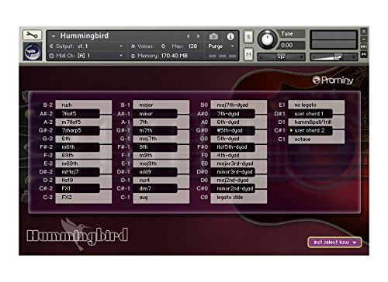Screen dimensions: 388x282
Task: Open the inst select ksw dropdown
Action: click(x=334, y=242)
